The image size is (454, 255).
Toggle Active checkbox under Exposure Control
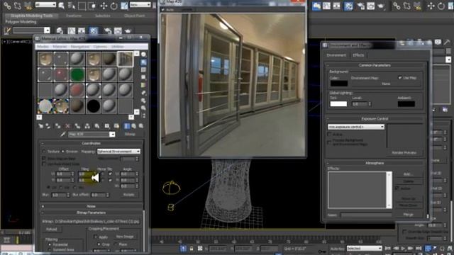coord(329,135)
